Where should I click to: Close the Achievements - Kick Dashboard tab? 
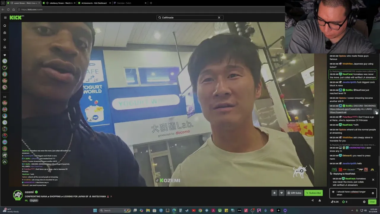pyautogui.click(x=110, y=3)
